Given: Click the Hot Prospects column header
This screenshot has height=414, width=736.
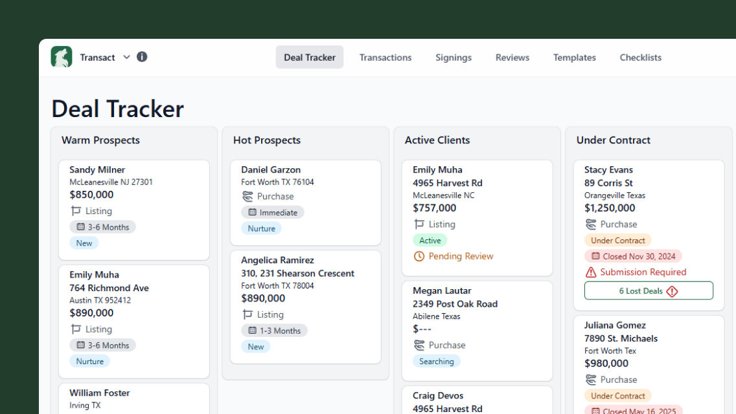Looking at the screenshot, I should (x=267, y=140).
